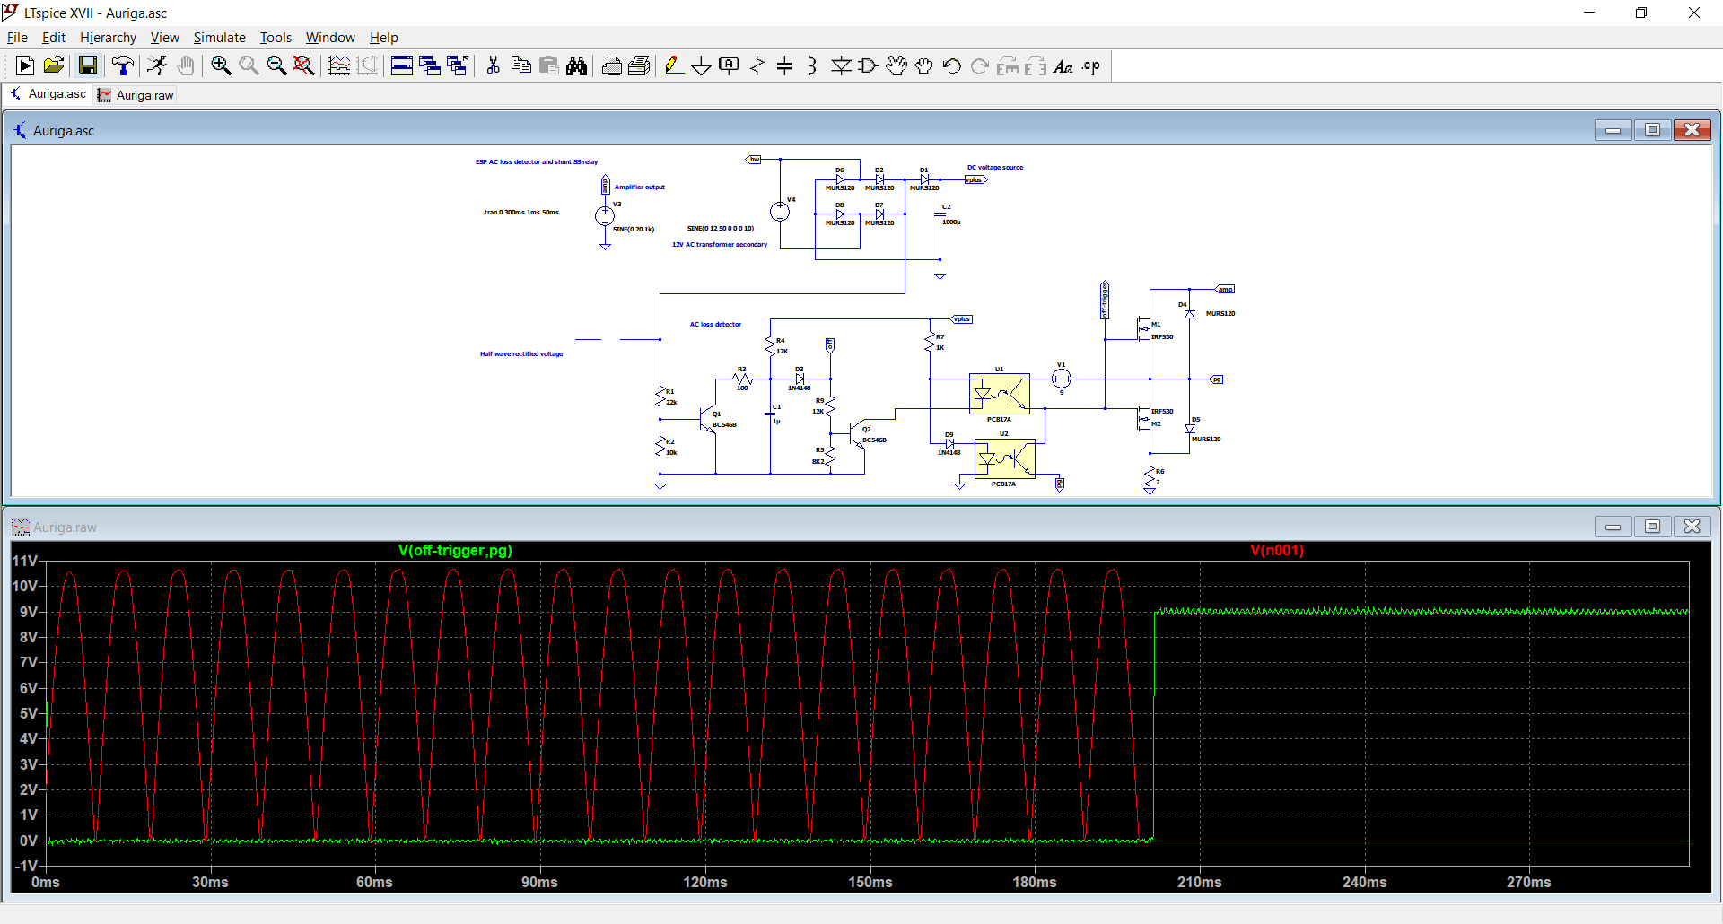Switch to the Auriga.asc tab
The width and height of the screenshot is (1723, 924).
(x=48, y=94)
